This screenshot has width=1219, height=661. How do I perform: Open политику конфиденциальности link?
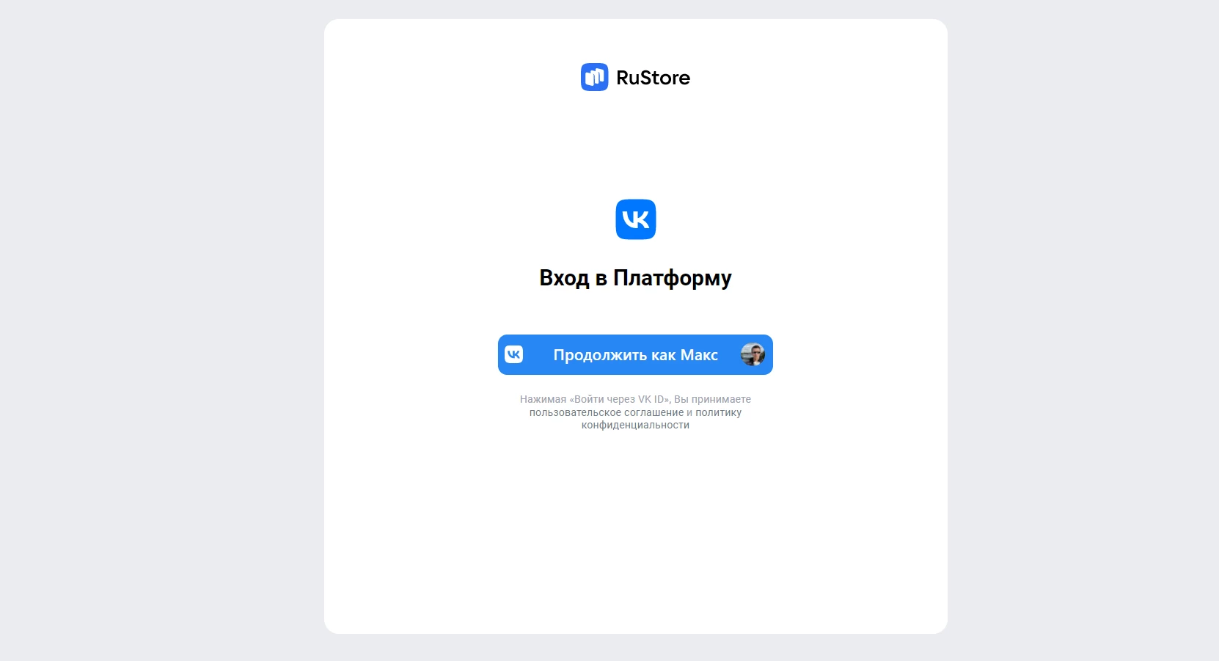[662, 419]
